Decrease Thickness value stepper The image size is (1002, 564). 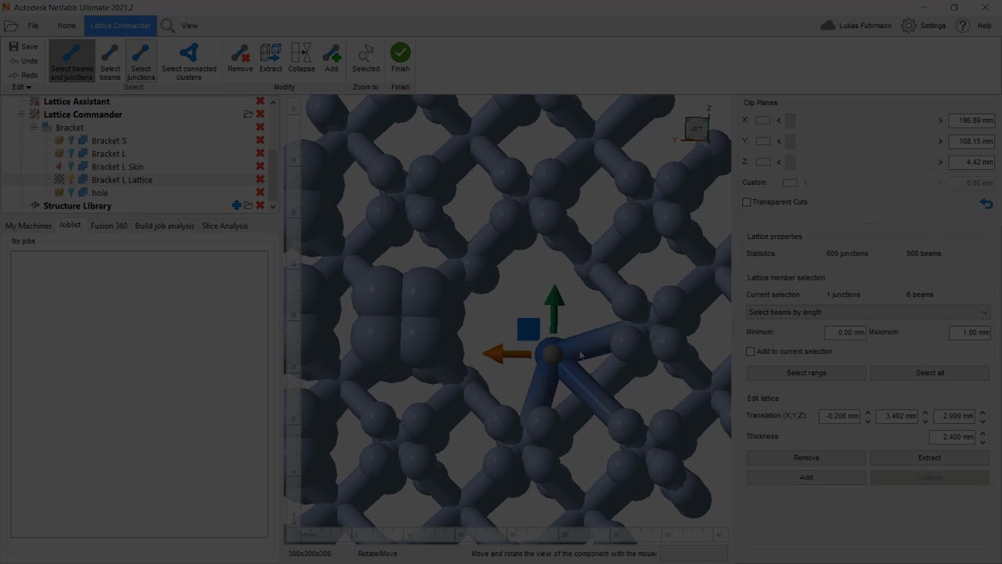(983, 441)
